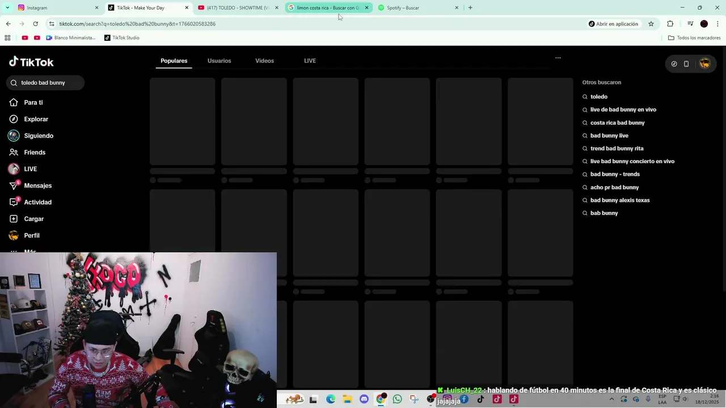
Task: Click the TikTok logo
Action: (x=31, y=62)
